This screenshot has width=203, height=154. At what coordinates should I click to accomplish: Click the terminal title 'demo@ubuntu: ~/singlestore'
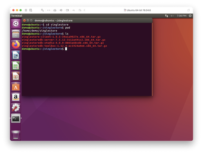(x=54, y=21)
